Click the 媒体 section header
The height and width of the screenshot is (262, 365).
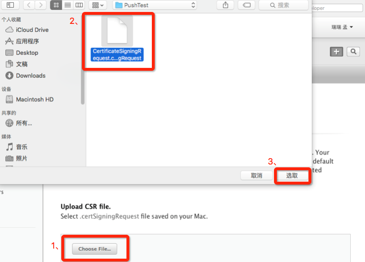pyautogui.click(x=6, y=137)
